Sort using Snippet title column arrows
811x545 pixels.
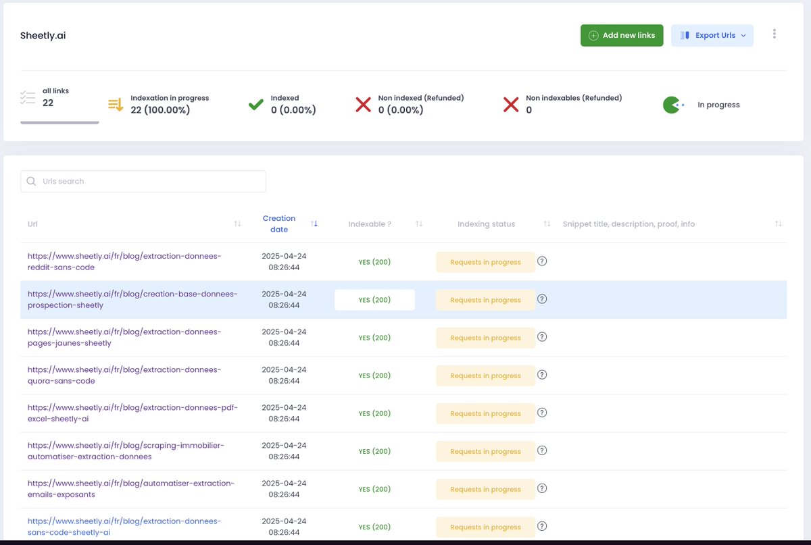pyautogui.click(x=779, y=224)
